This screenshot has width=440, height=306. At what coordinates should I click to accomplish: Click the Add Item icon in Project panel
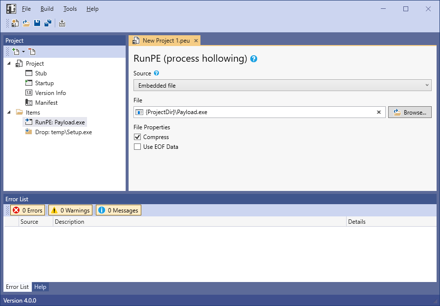pyautogui.click(x=16, y=51)
